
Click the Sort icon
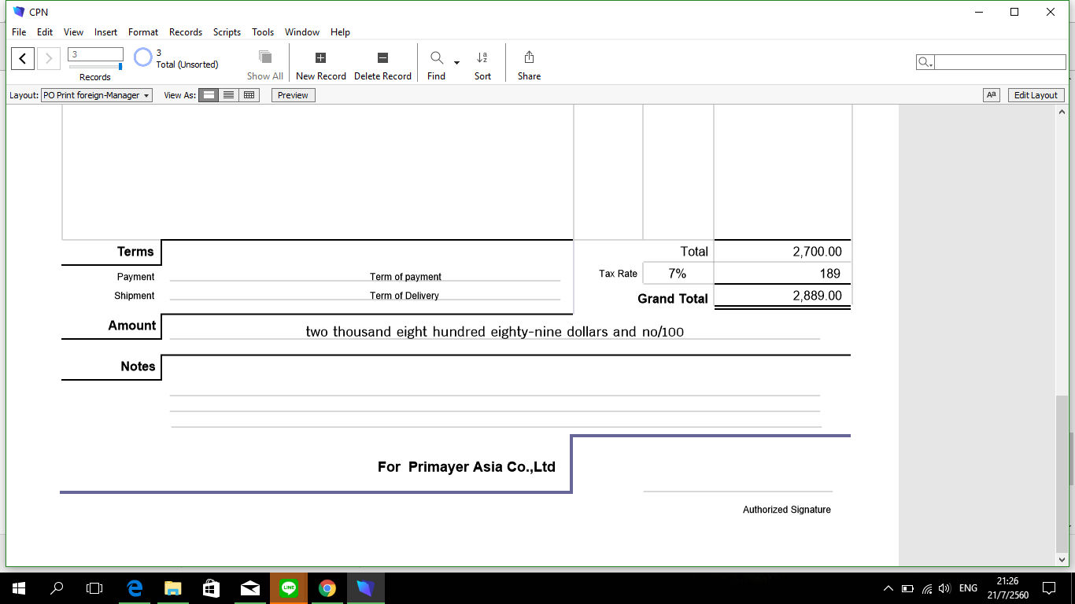coord(482,58)
